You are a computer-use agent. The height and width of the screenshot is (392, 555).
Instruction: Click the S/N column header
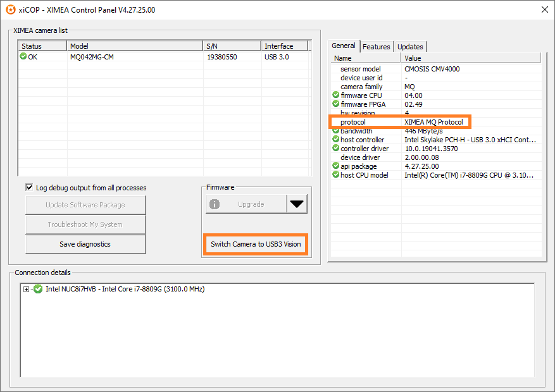point(232,46)
